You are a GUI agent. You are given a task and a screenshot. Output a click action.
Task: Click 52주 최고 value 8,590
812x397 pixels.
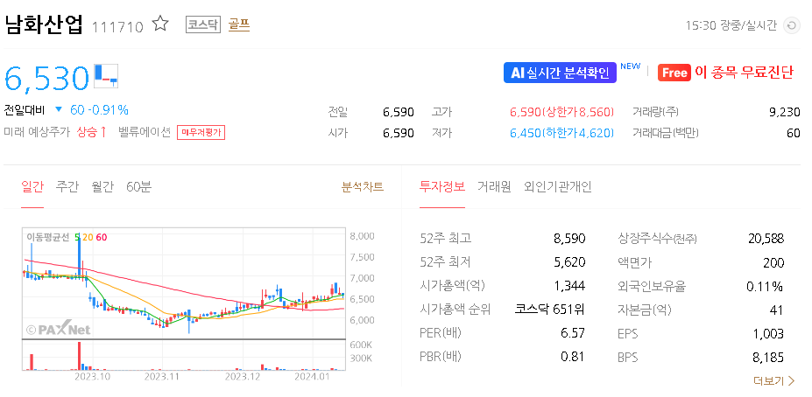click(x=569, y=239)
